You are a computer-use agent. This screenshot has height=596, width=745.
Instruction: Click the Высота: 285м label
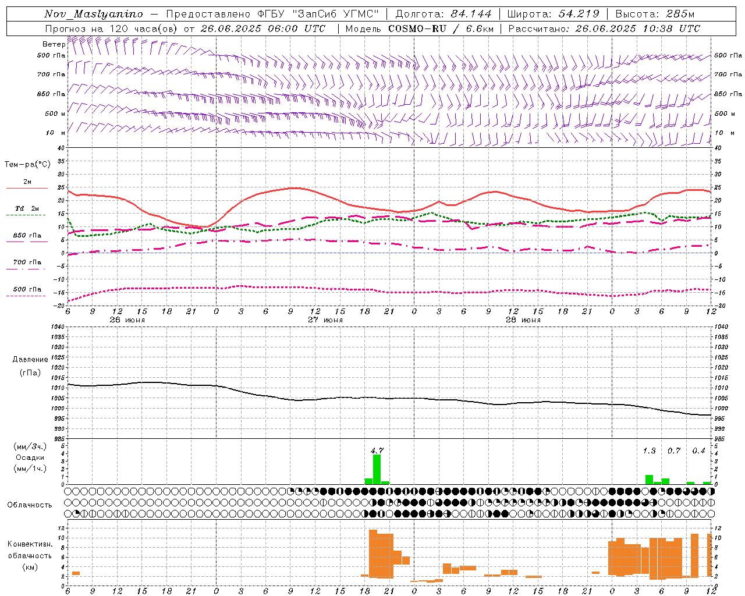(x=655, y=14)
